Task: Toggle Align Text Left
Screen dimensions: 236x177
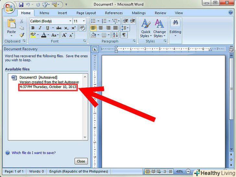Action: (x=93, y=28)
